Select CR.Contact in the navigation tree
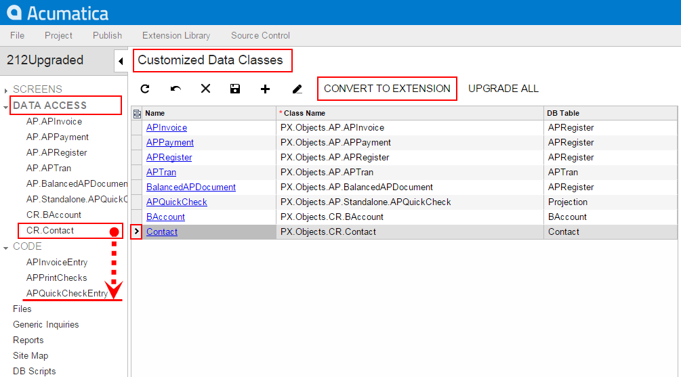 (x=50, y=230)
